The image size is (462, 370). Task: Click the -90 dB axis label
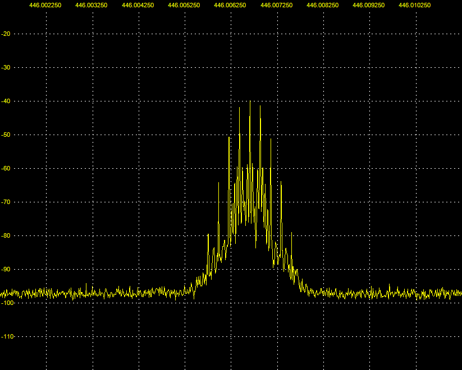tap(6, 269)
